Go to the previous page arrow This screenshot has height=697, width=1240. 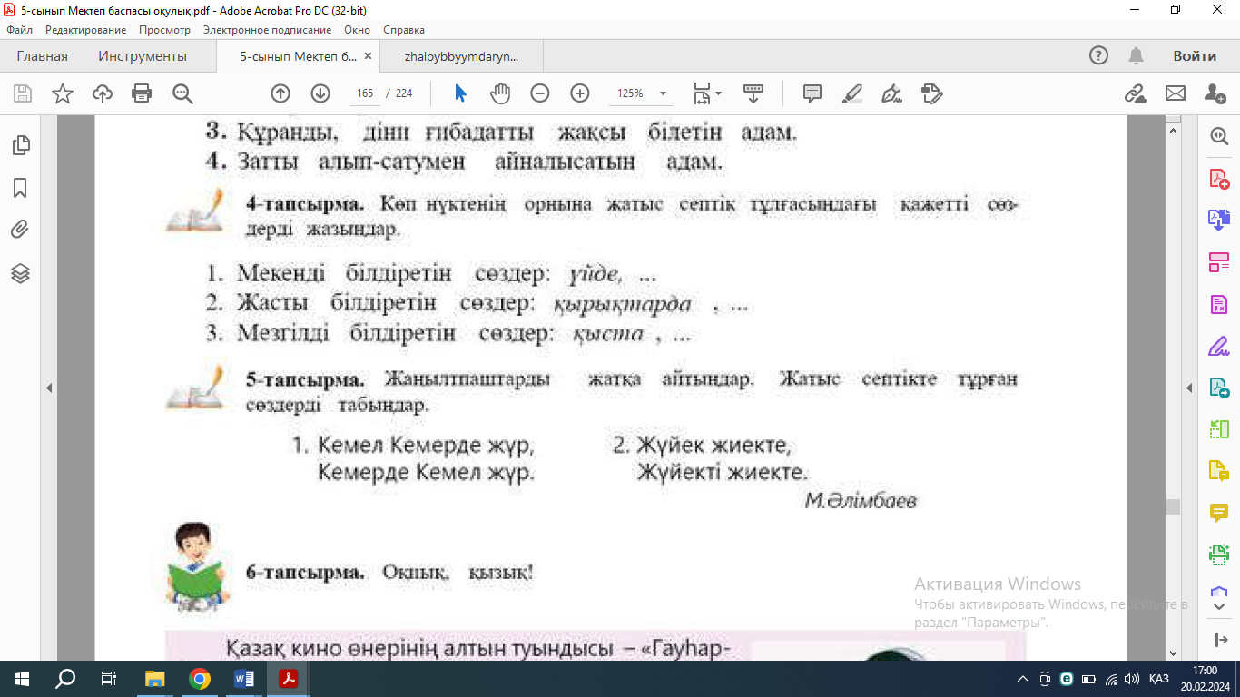pyautogui.click(x=280, y=93)
